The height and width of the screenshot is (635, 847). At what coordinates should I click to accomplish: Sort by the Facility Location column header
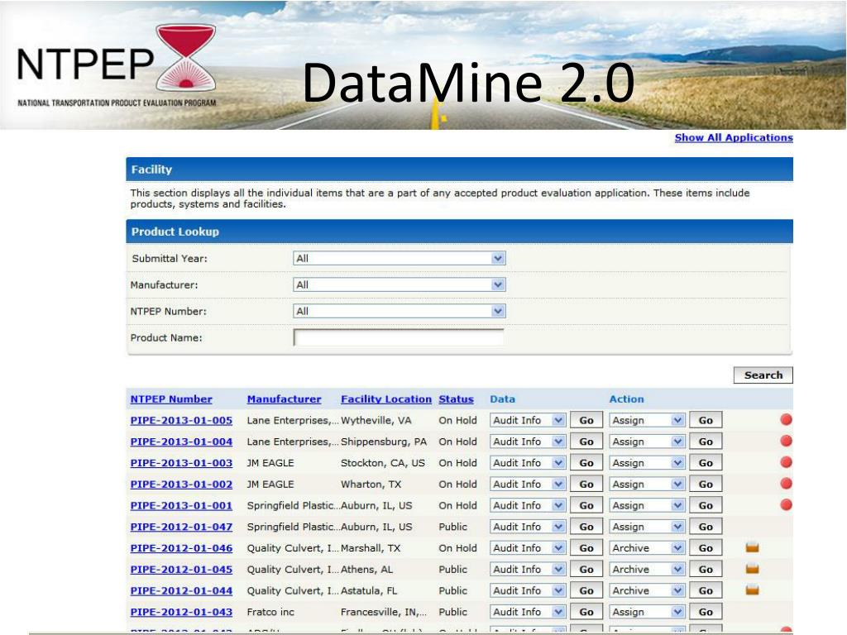(386, 399)
